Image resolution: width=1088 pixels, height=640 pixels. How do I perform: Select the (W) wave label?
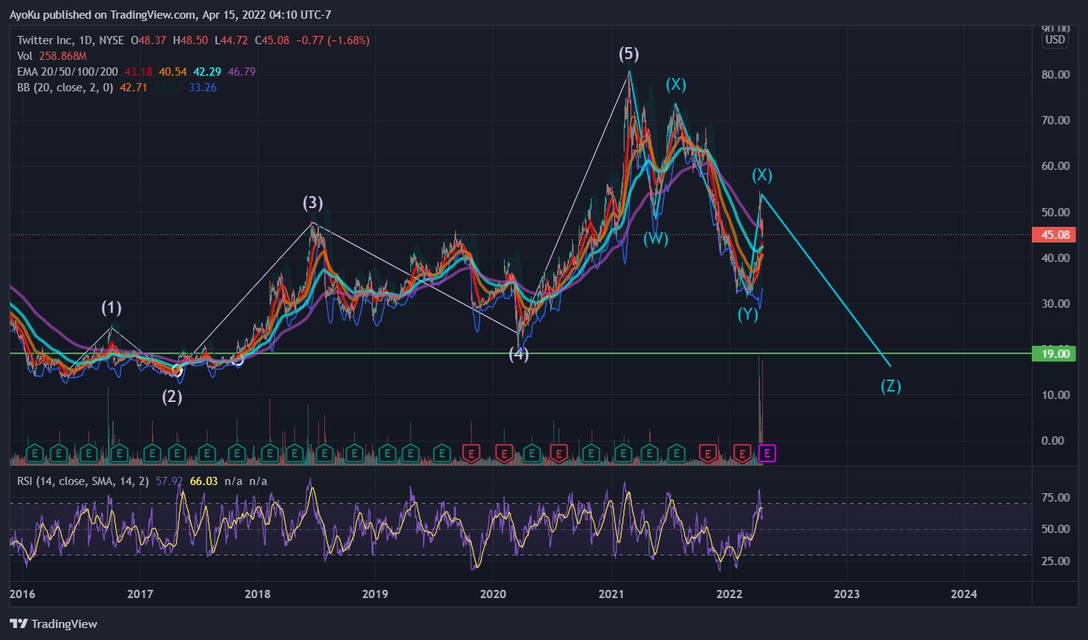click(656, 239)
